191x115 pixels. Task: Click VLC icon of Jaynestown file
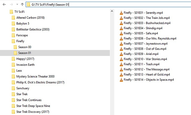point(121,44)
